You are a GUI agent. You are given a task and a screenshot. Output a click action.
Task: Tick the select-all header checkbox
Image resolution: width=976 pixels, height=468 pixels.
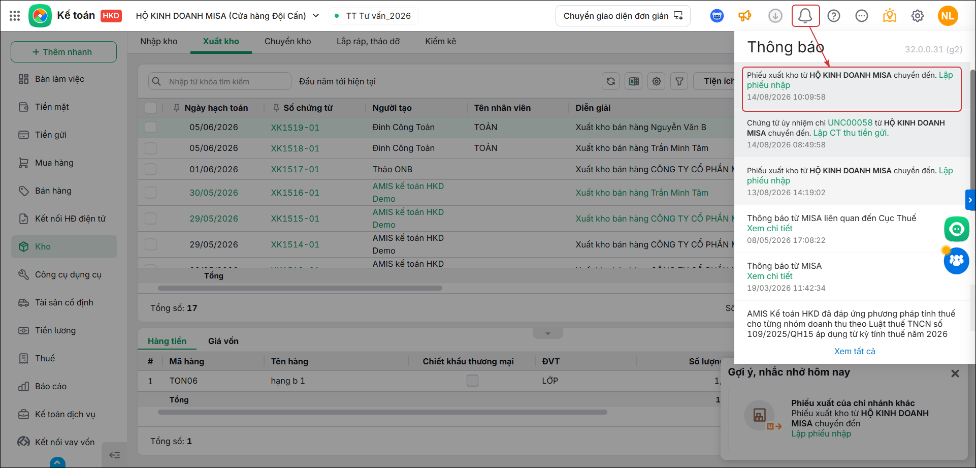[150, 108]
